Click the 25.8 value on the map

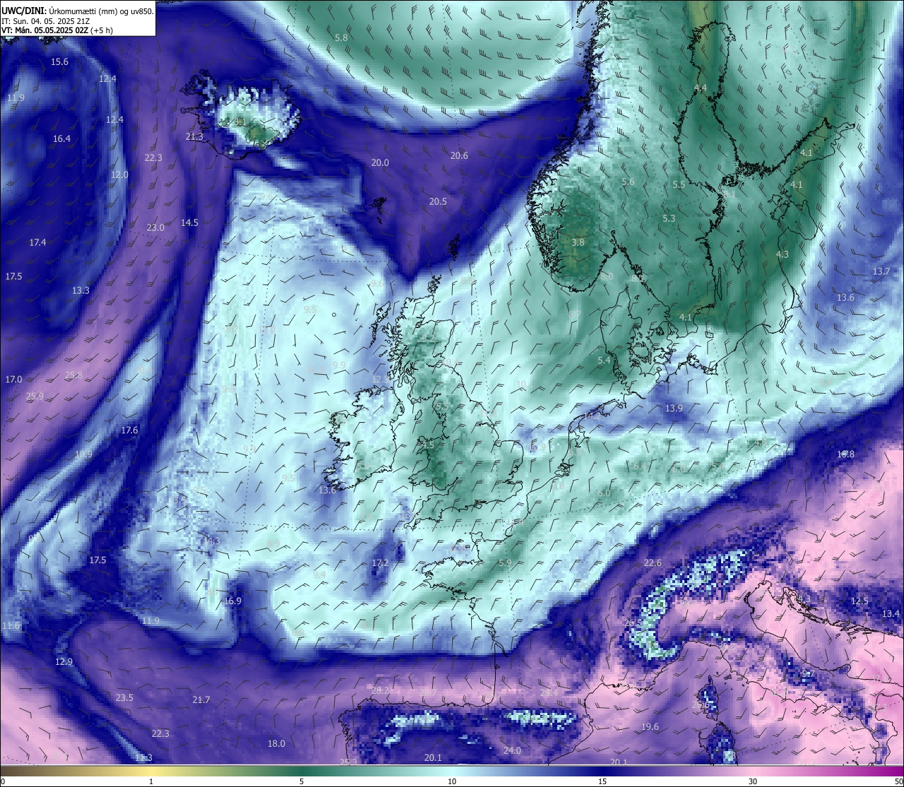pos(73,376)
